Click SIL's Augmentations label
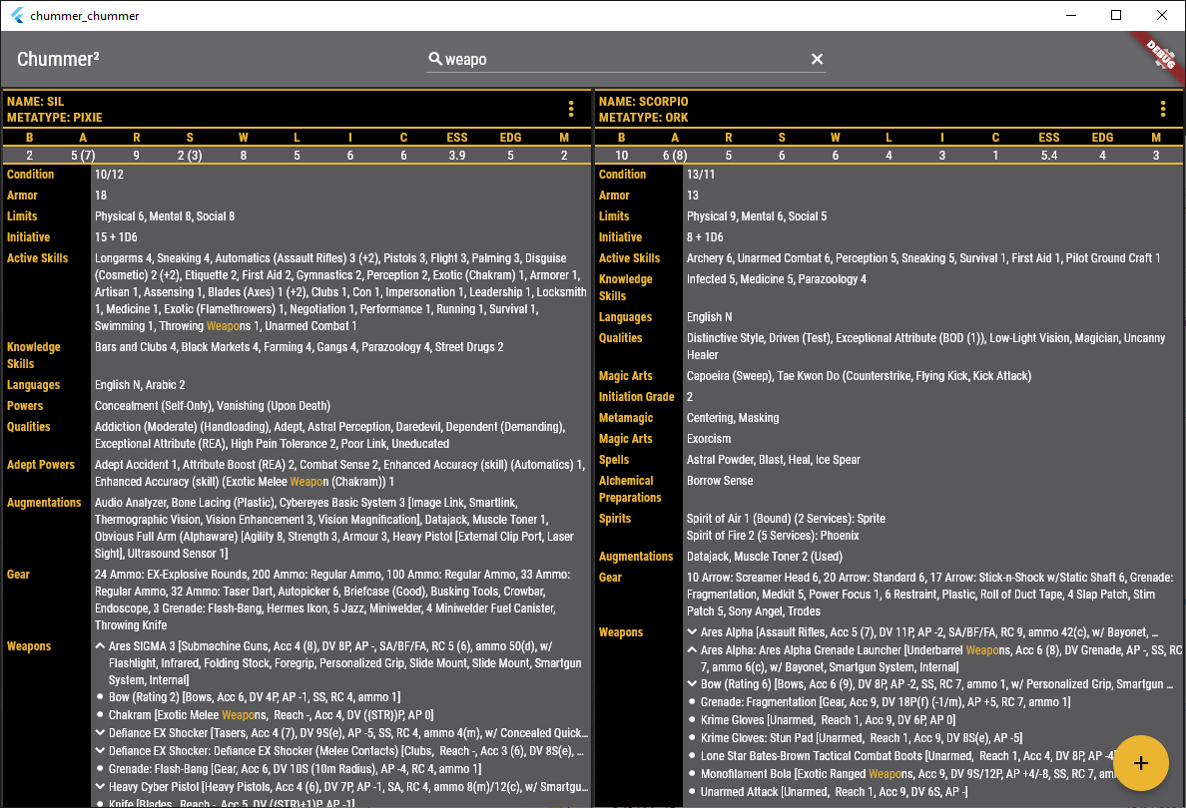Screen dimensions: 1186x808 44,503
